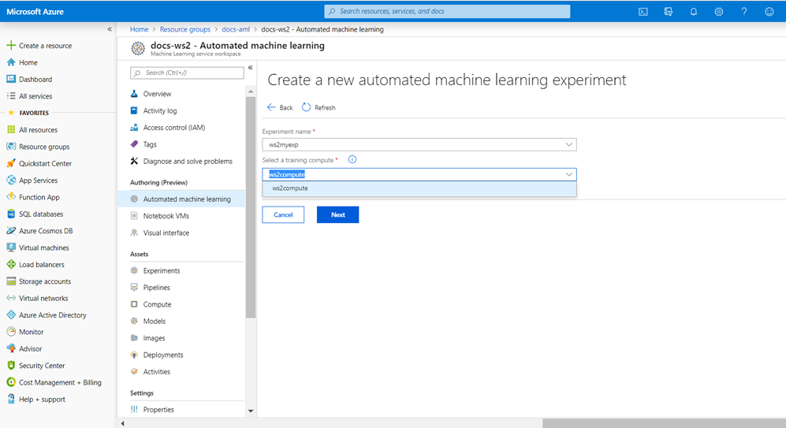Click the Dashboard icon in left sidebar
The height and width of the screenshot is (428, 786).
[x=11, y=79]
